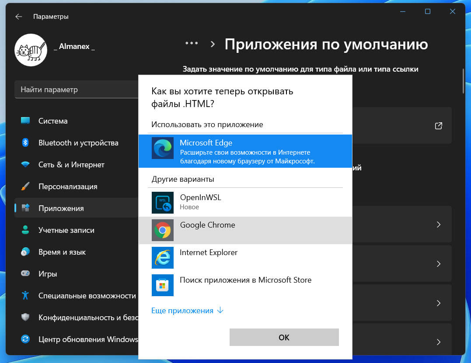Choose Internet Explorer from the list
Viewport: 471px width, 363px height.
tap(245, 258)
